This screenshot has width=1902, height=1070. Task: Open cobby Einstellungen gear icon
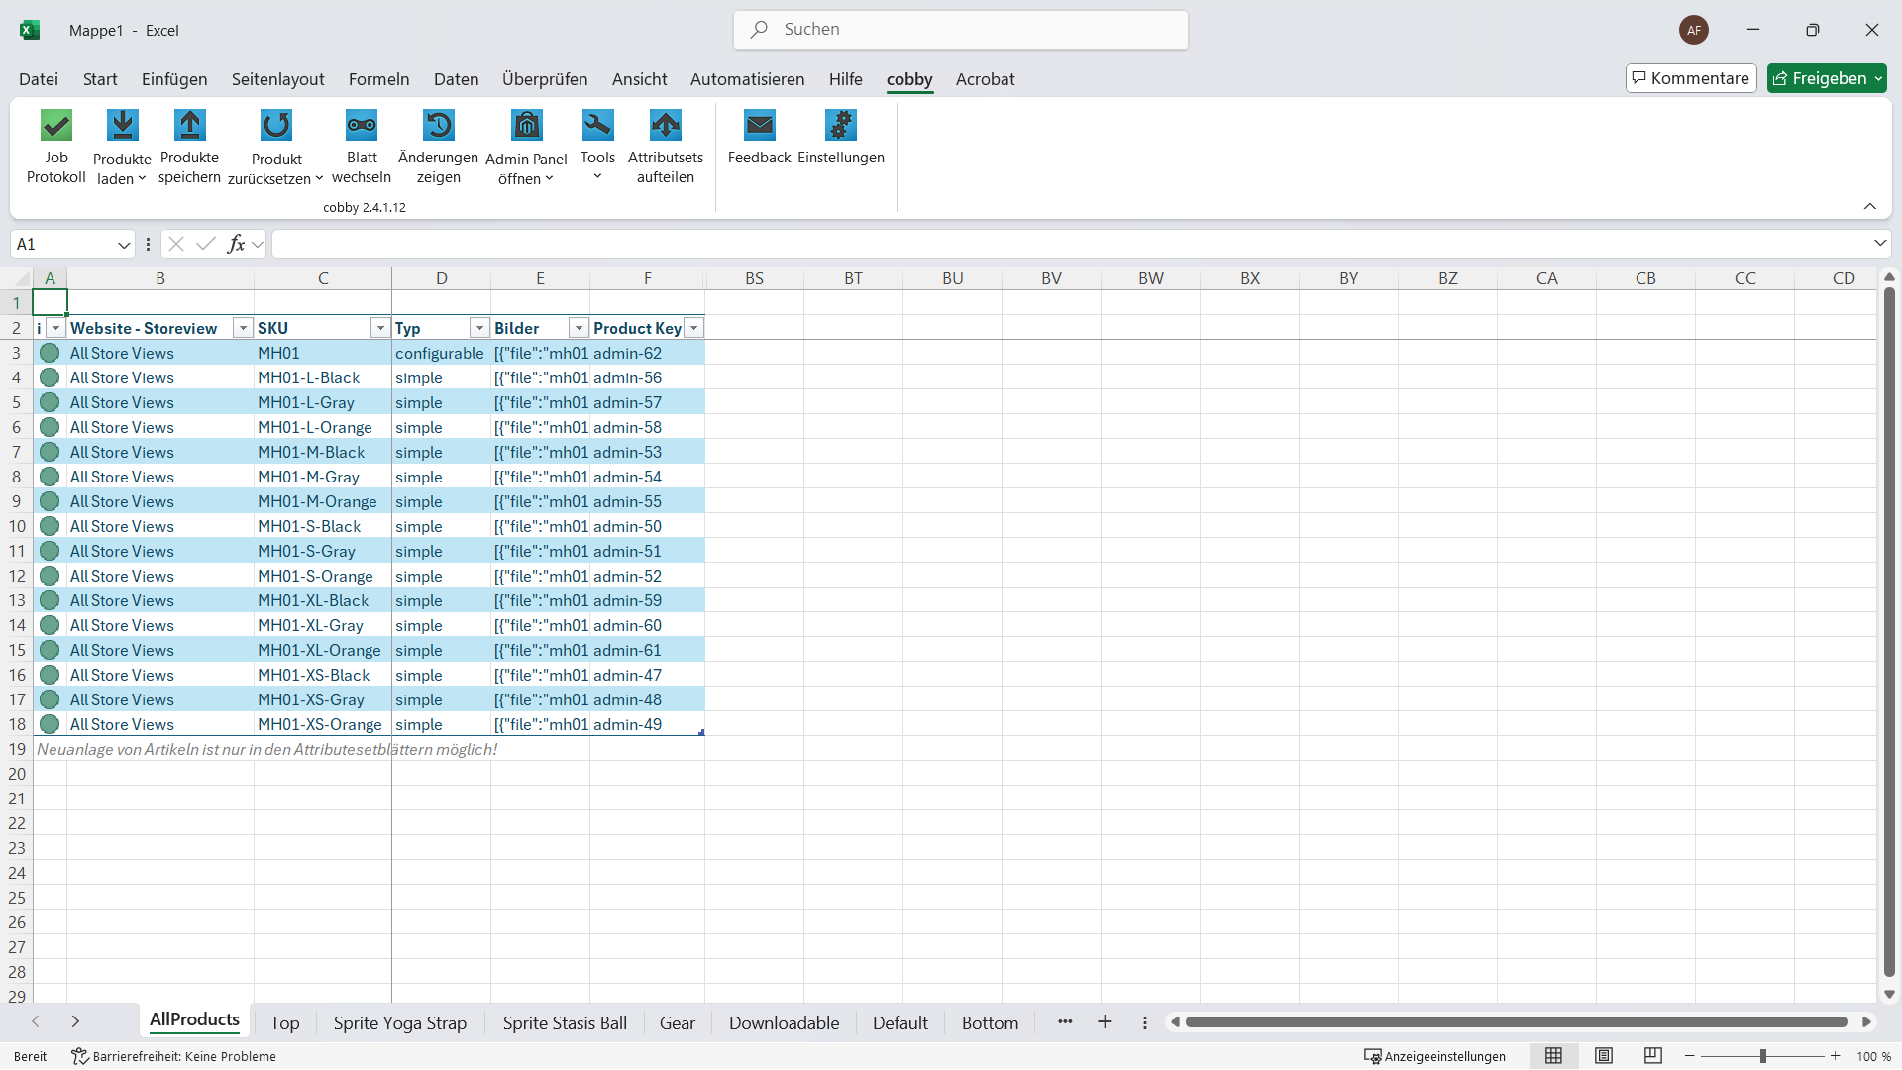pos(840,126)
